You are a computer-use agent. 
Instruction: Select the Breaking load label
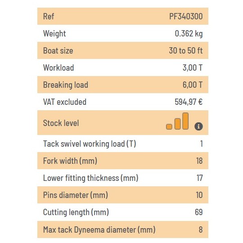66,85
